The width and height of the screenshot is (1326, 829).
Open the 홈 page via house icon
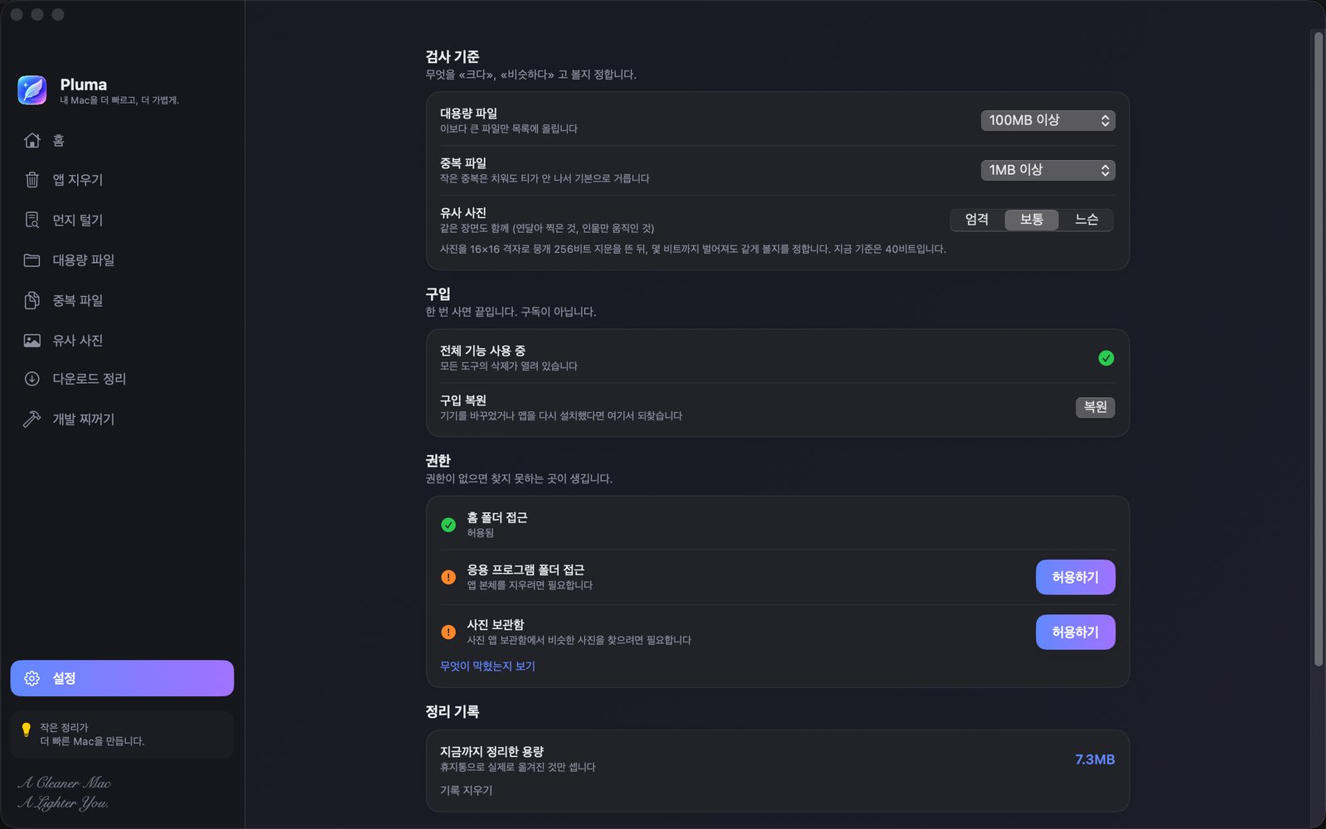31,140
